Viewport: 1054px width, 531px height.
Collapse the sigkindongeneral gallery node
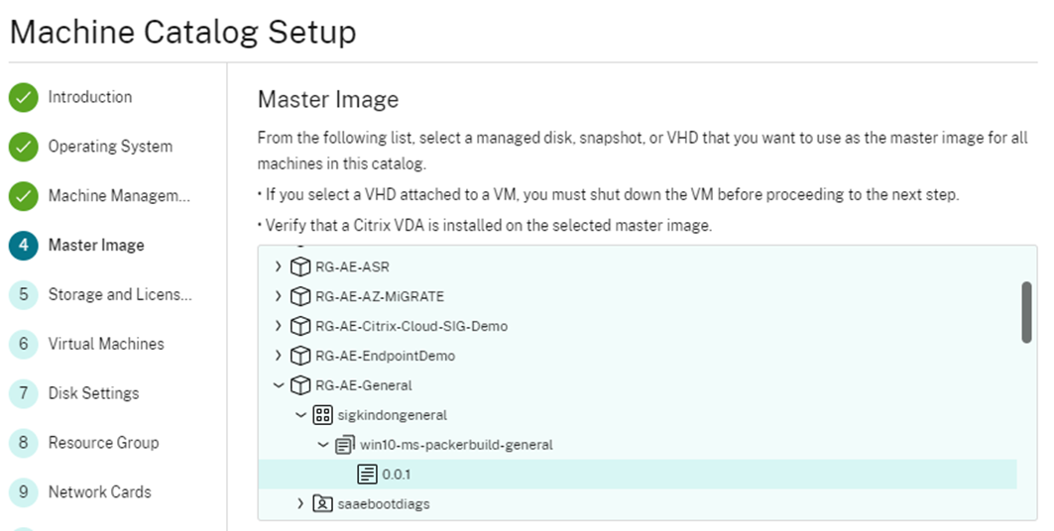(x=300, y=415)
